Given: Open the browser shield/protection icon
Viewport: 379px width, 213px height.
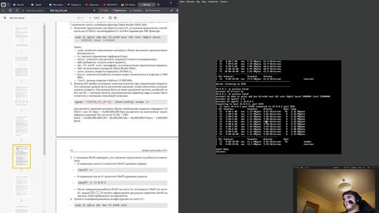Looking at the screenshot, I should pyautogui.click(x=10, y=11).
